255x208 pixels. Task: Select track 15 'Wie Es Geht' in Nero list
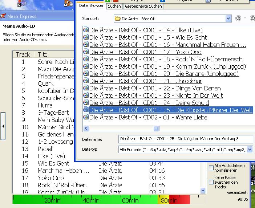53,163
